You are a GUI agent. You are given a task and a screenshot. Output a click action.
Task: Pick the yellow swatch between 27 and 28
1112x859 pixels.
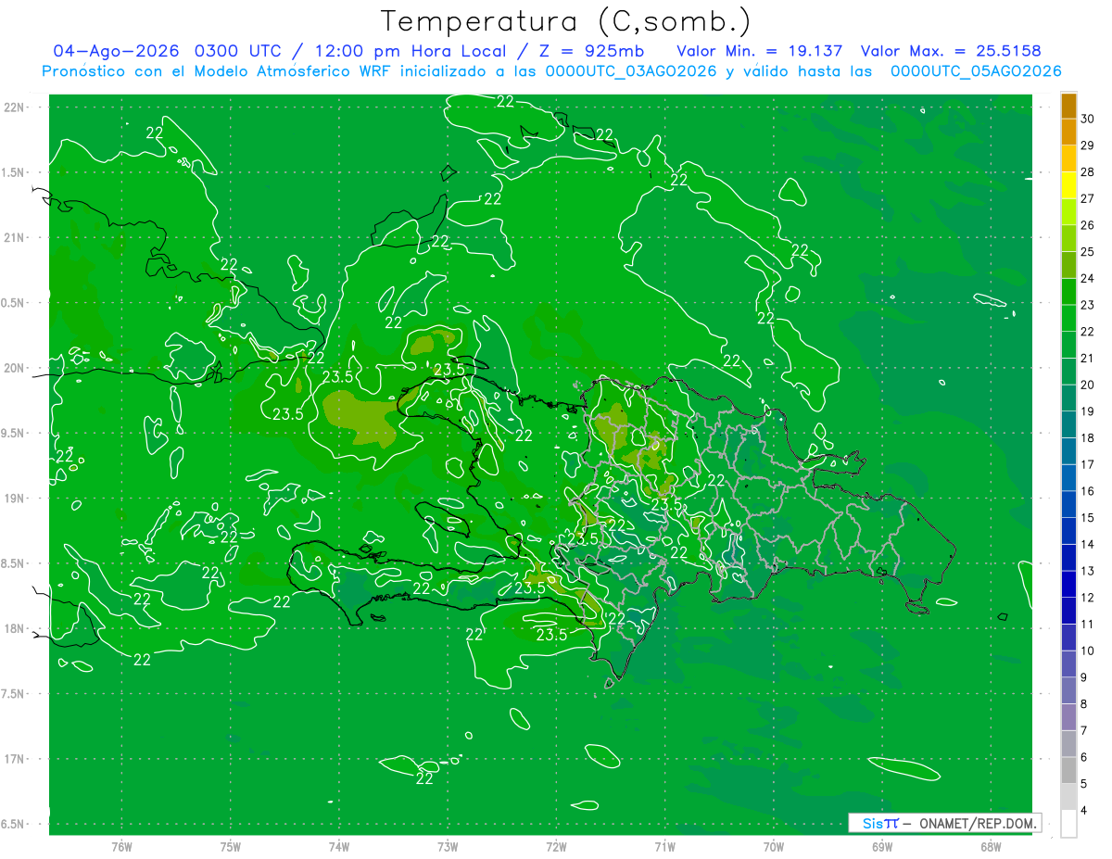pyautogui.click(x=1068, y=184)
